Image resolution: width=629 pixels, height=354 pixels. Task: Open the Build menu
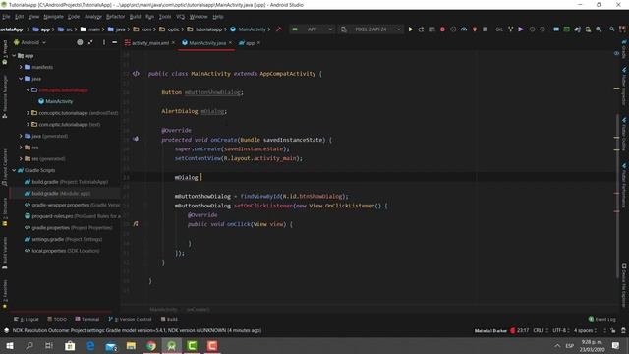tap(135, 17)
